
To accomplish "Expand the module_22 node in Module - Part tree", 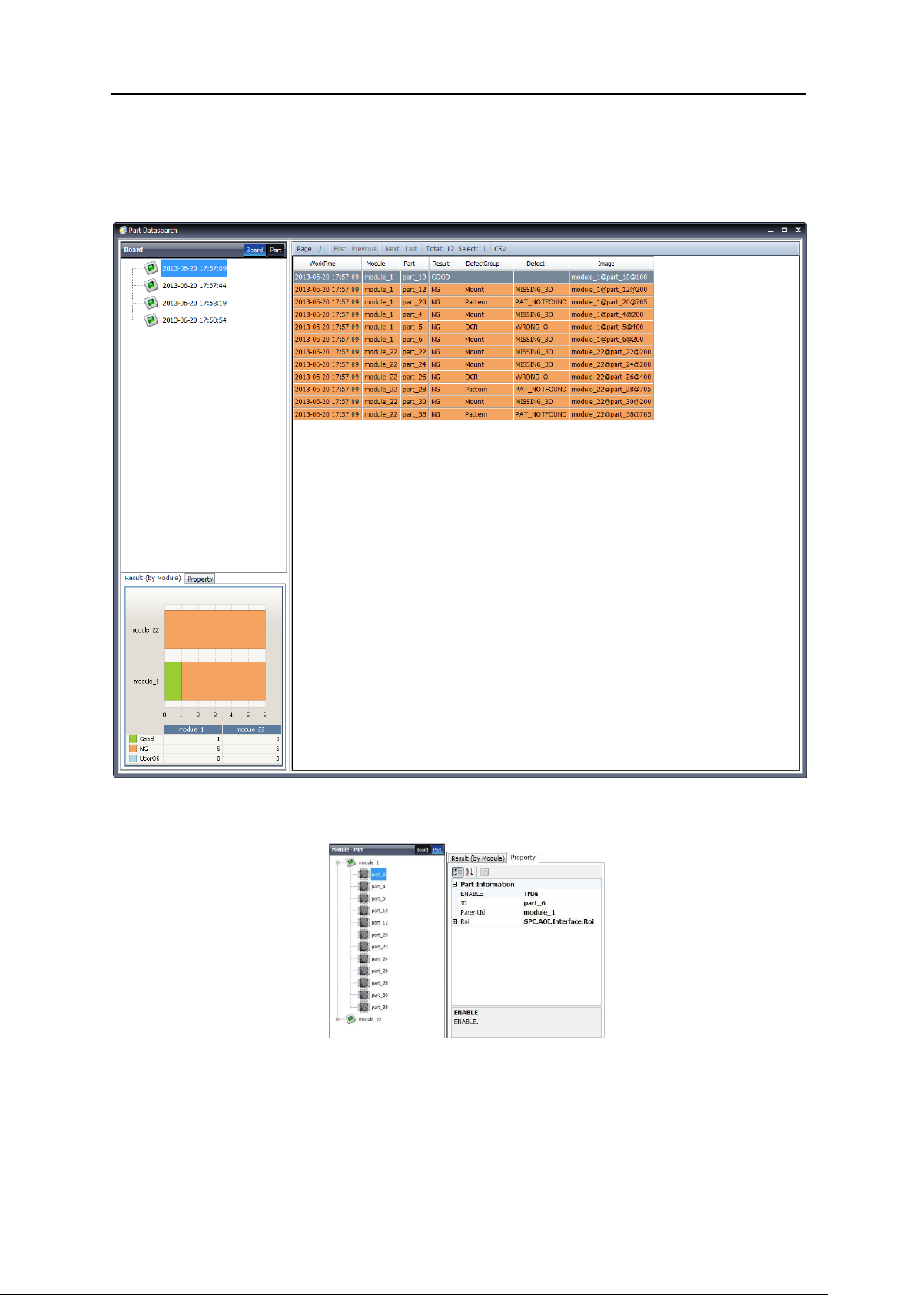I will 337,1019.
